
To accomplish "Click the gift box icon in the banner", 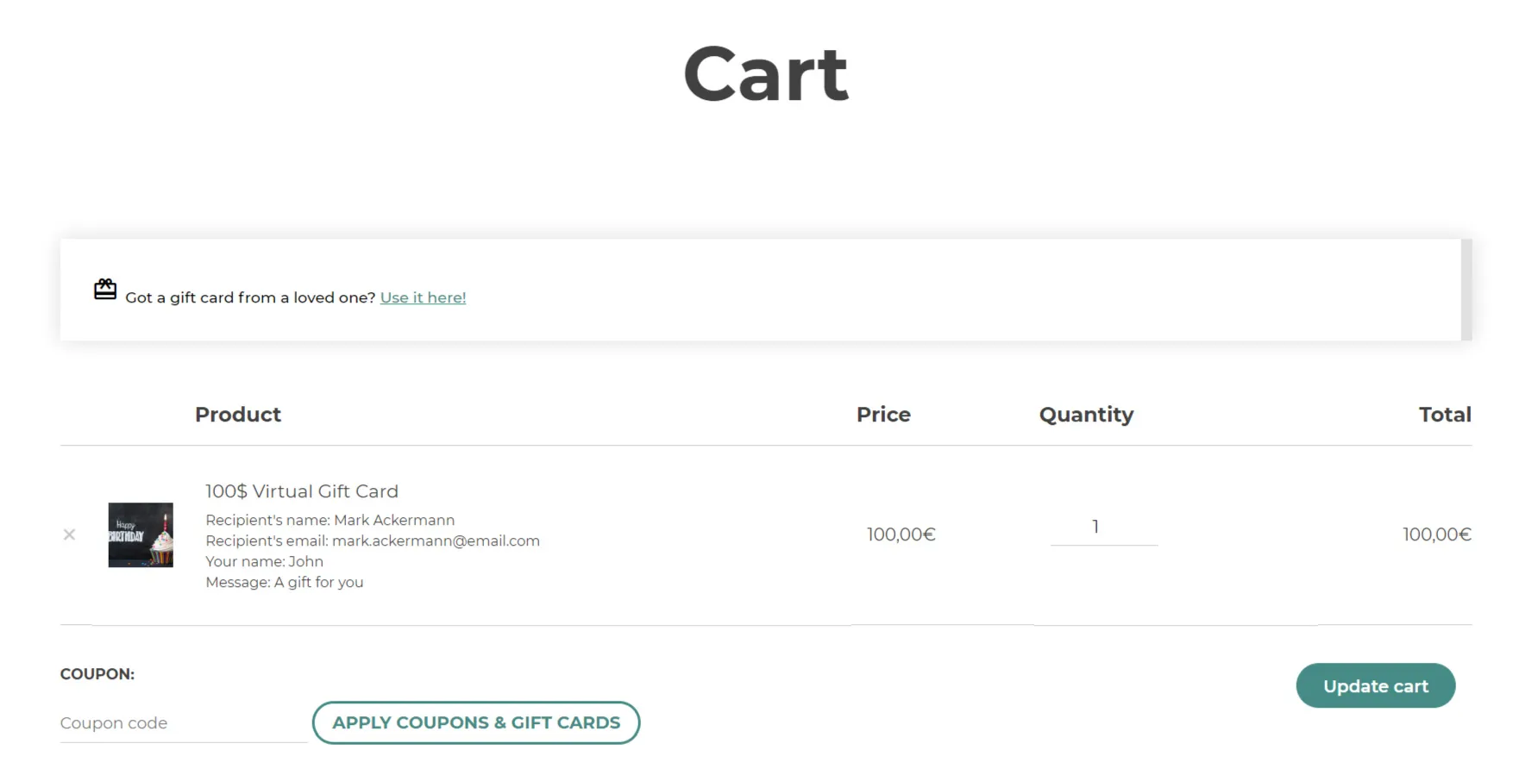I will click(104, 289).
